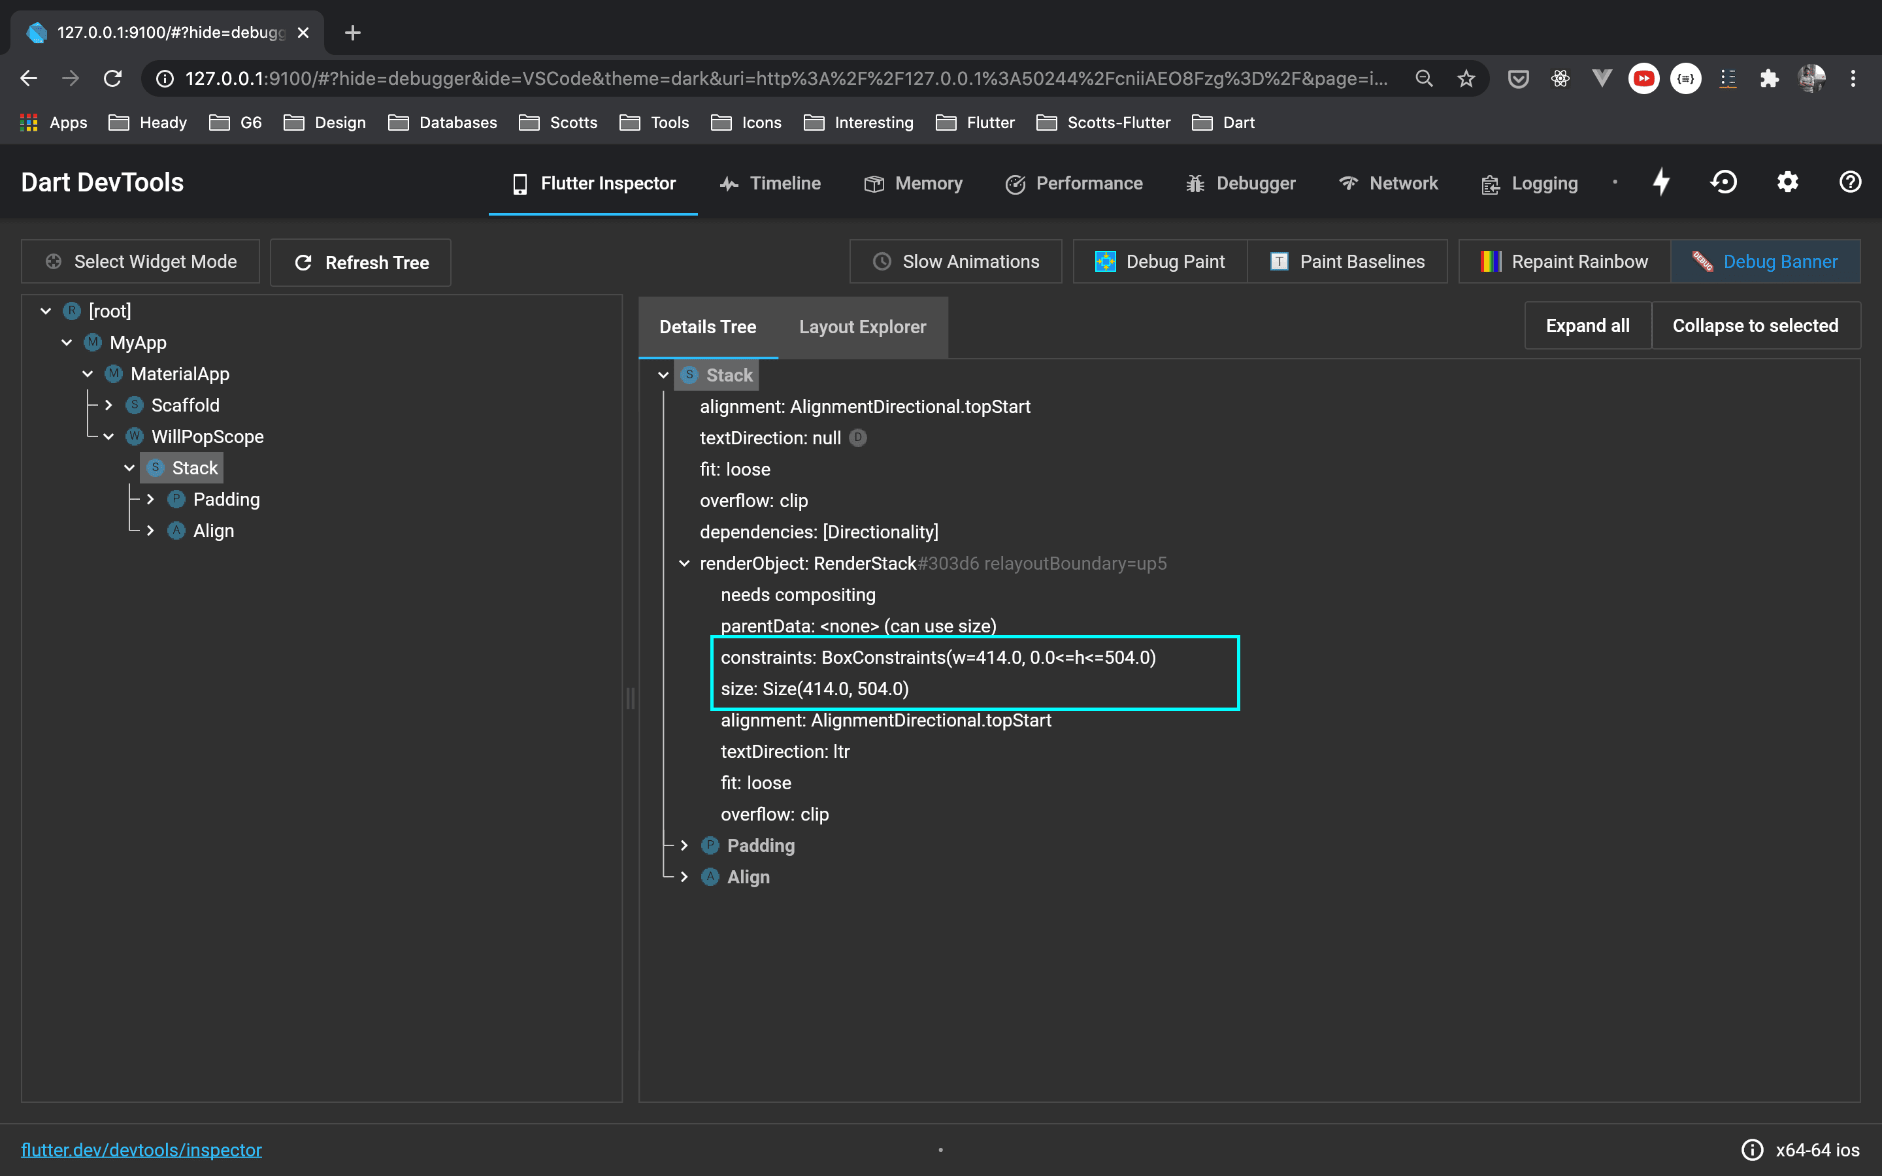The height and width of the screenshot is (1176, 1882).
Task: Expand Padding in the Details Tree
Action: pyautogui.click(x=684, y=845)
